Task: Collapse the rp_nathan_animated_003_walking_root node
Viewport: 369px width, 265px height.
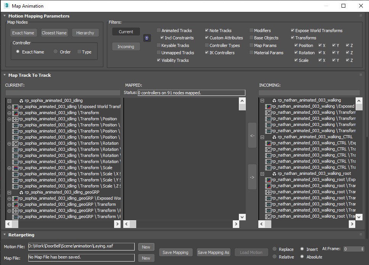Action: 263,174
